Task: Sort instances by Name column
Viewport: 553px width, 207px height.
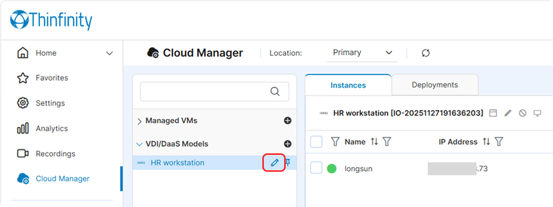Action: [374, 142]
